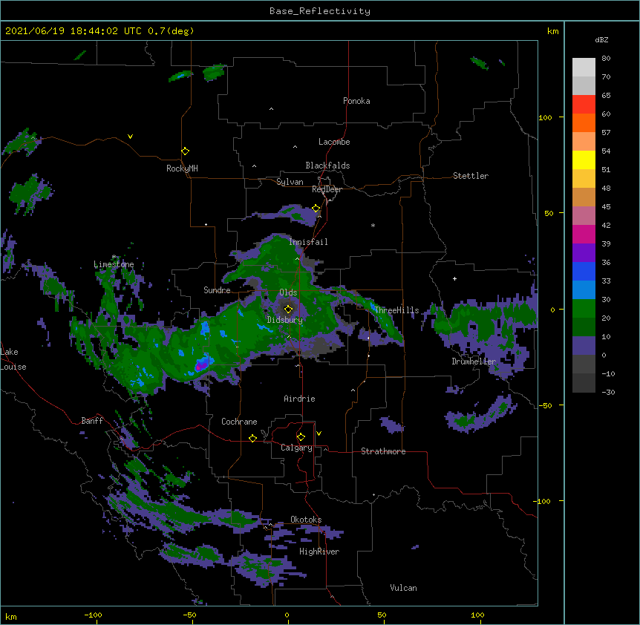Click the Strathmore label

click(x=383, y=451)
